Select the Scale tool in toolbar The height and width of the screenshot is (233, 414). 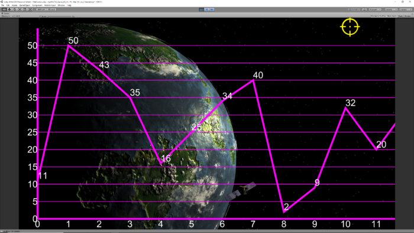point(20,9)
